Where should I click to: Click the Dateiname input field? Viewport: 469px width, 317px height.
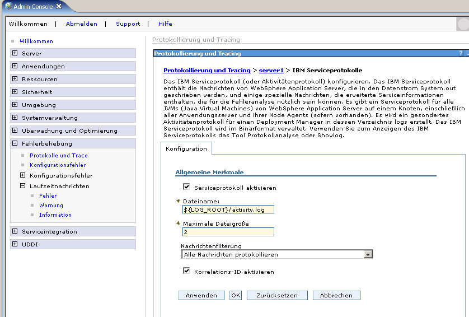pos(228,209)
